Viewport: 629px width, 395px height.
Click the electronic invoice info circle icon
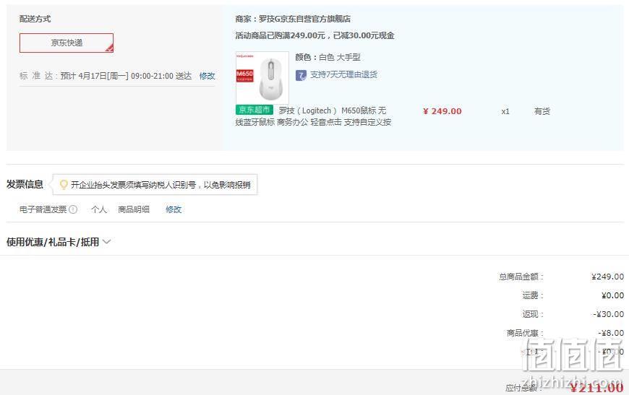[73, 209]
